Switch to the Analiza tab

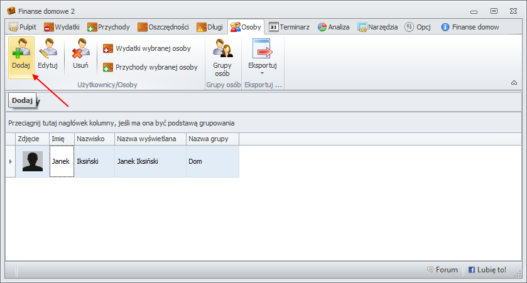coord(333,27)
